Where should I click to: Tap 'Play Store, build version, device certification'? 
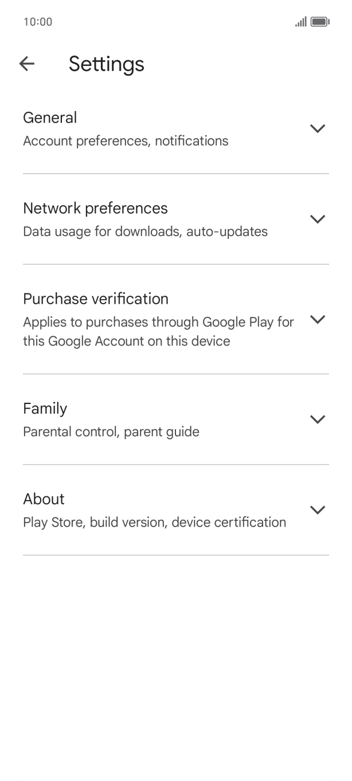click(154, 522)
